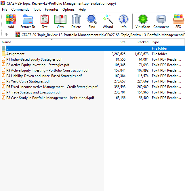Click the Delete trash can icon
Viewport: 185px width, 191px height.
click(76, 21)
